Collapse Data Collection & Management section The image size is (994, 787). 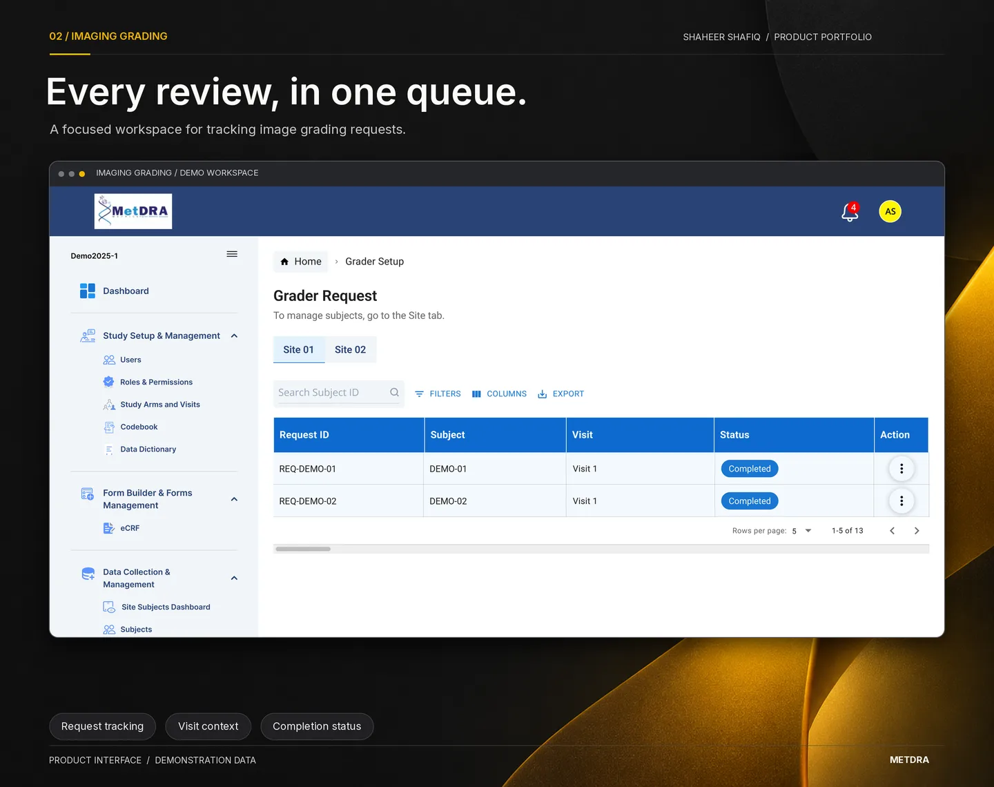[x=234, y=579]
